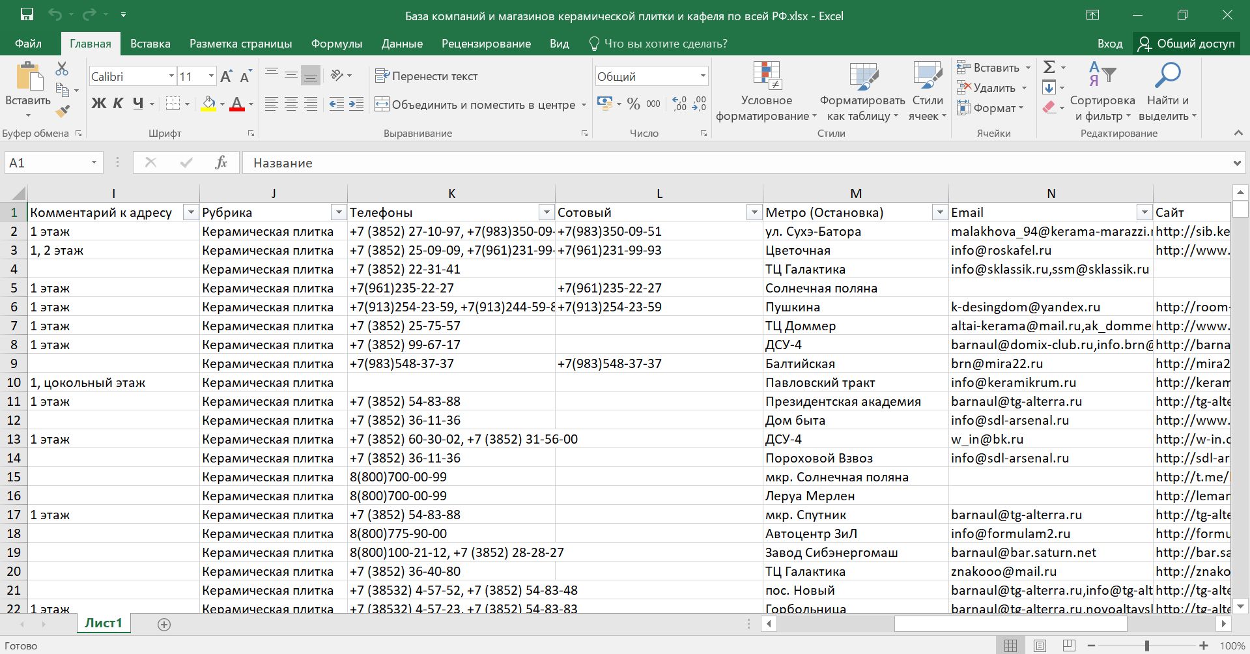1250x654 pixels.
Task: Open the font name dropdown showing Calibri
Action: click(x=171, y=76)
